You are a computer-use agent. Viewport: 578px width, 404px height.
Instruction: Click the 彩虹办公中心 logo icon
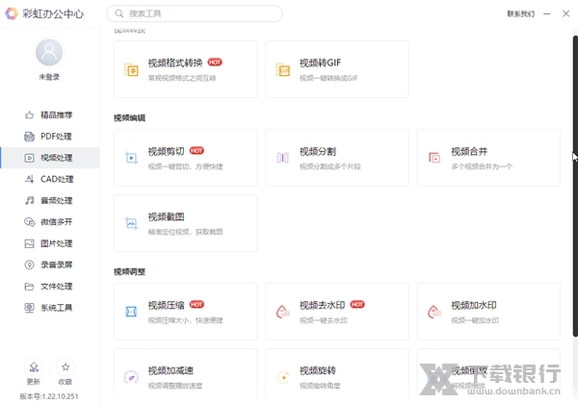(12, 13)
